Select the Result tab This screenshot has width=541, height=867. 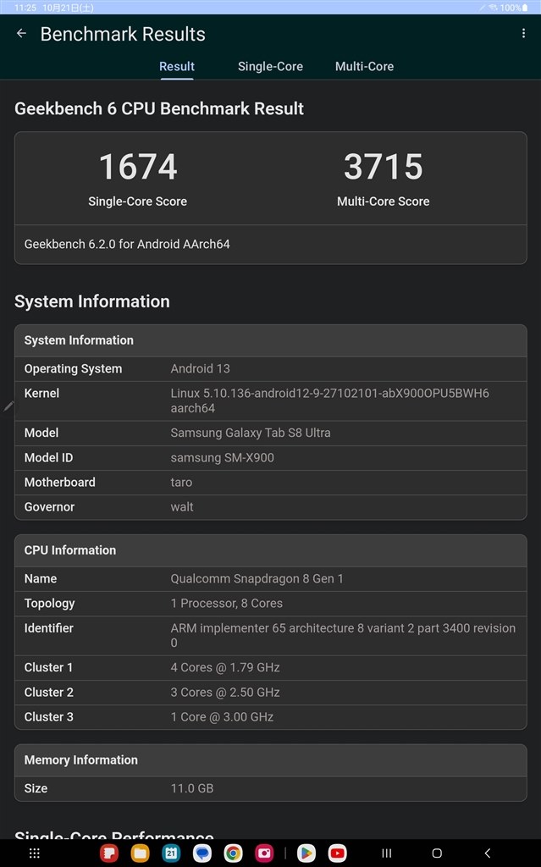point(177,66)
